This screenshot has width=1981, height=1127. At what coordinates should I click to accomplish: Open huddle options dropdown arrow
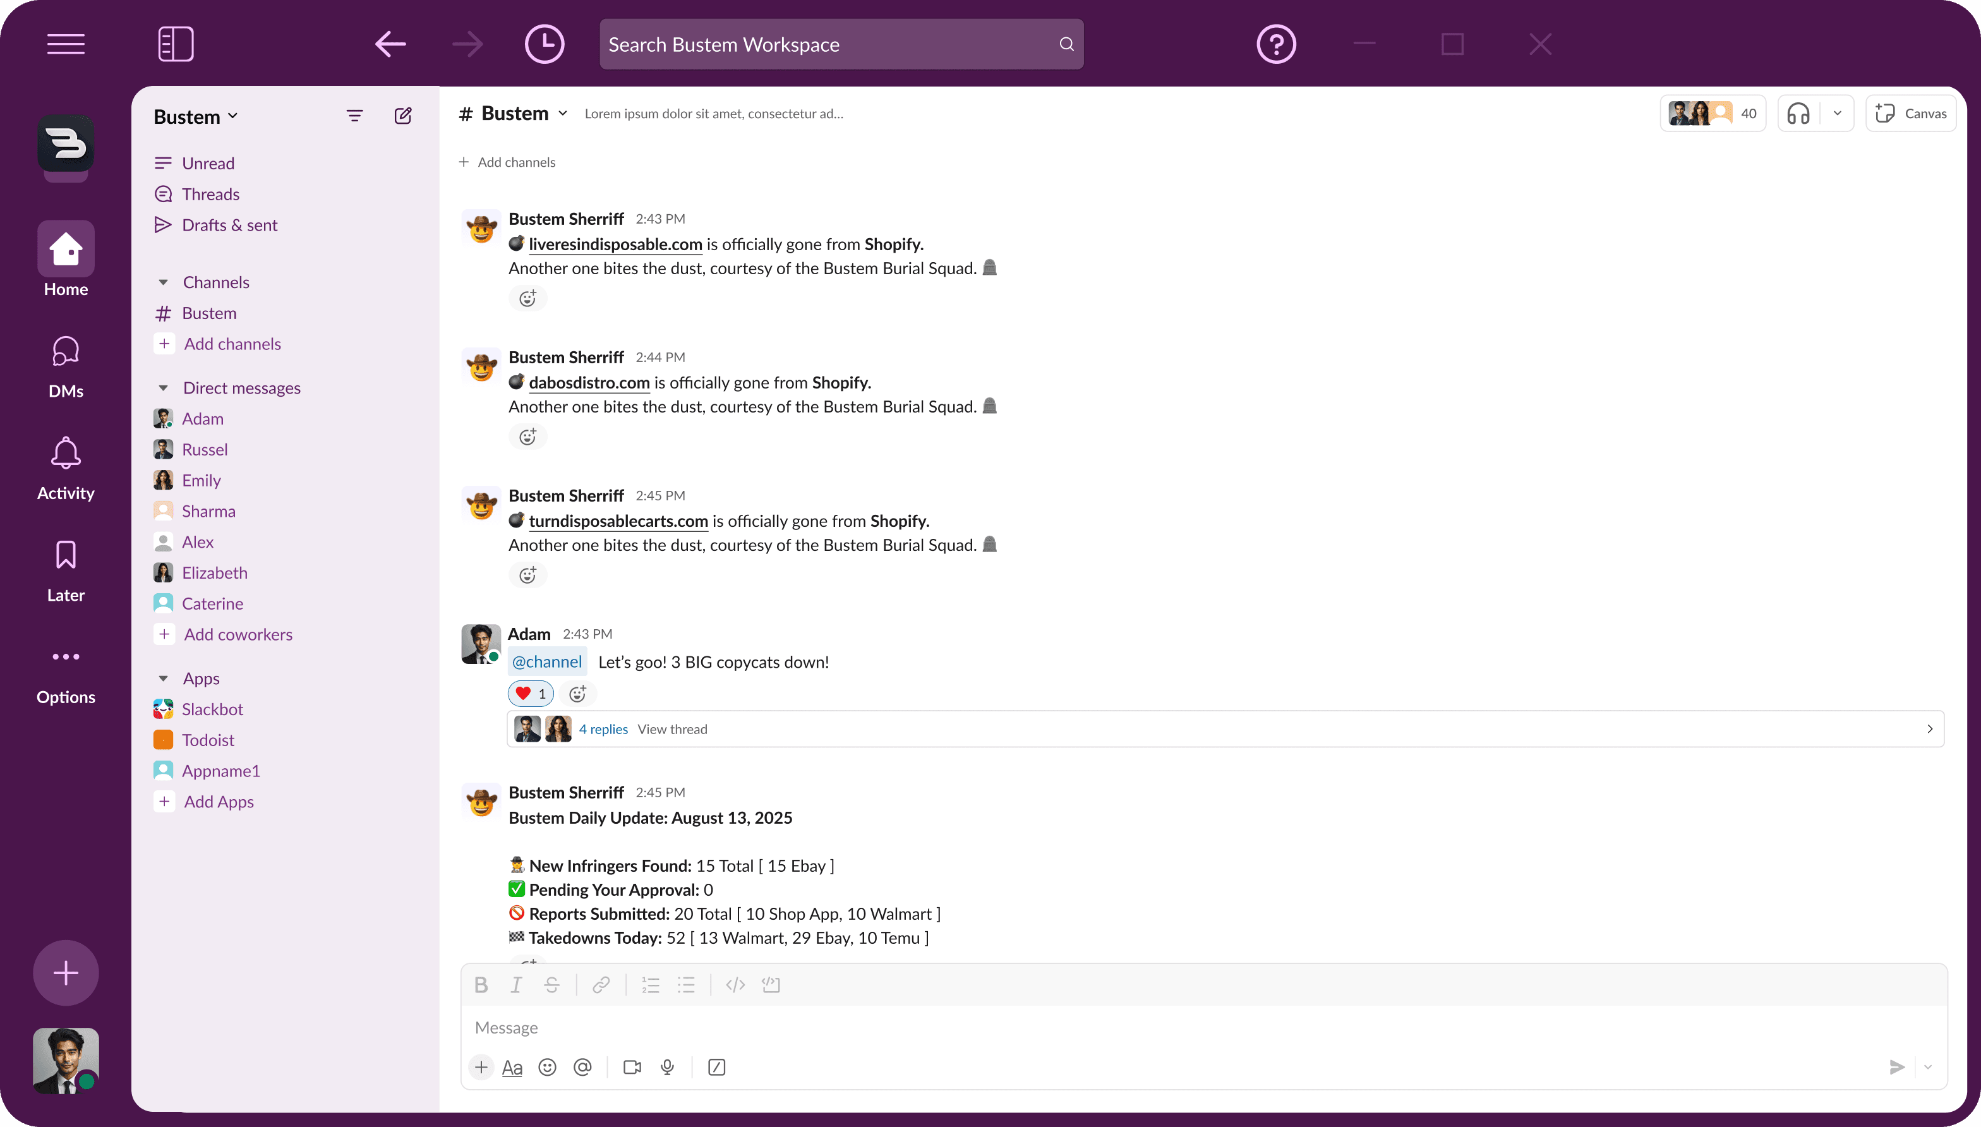coord(1837,114)
